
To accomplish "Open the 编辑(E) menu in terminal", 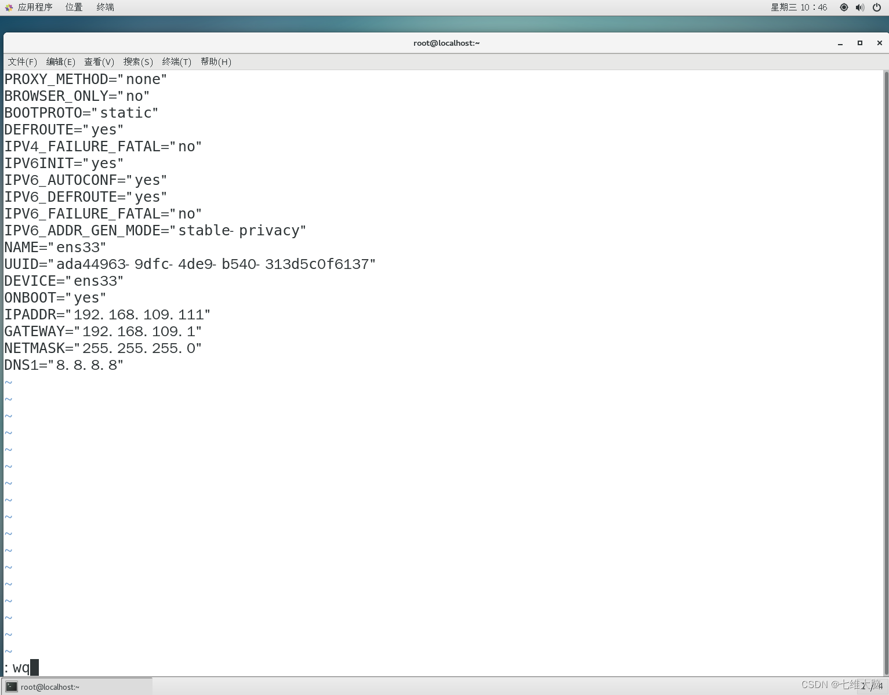I will tap(60, 62).
